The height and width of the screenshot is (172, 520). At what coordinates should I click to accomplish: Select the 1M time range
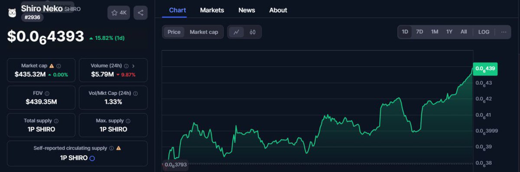point(435,32)
